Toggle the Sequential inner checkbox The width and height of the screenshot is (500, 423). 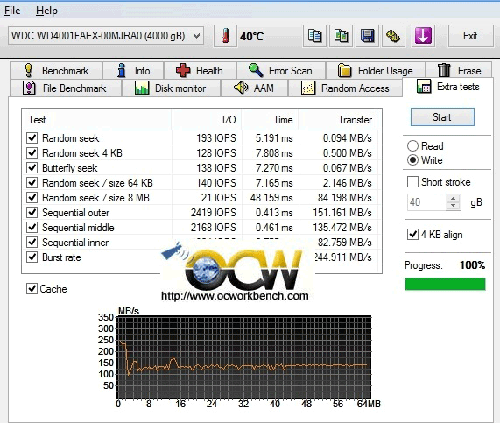pos(32,242)
